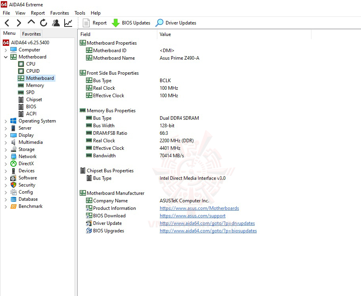
Task: Click the Computer monitor icon in tree
Action: tap(13, 50)
